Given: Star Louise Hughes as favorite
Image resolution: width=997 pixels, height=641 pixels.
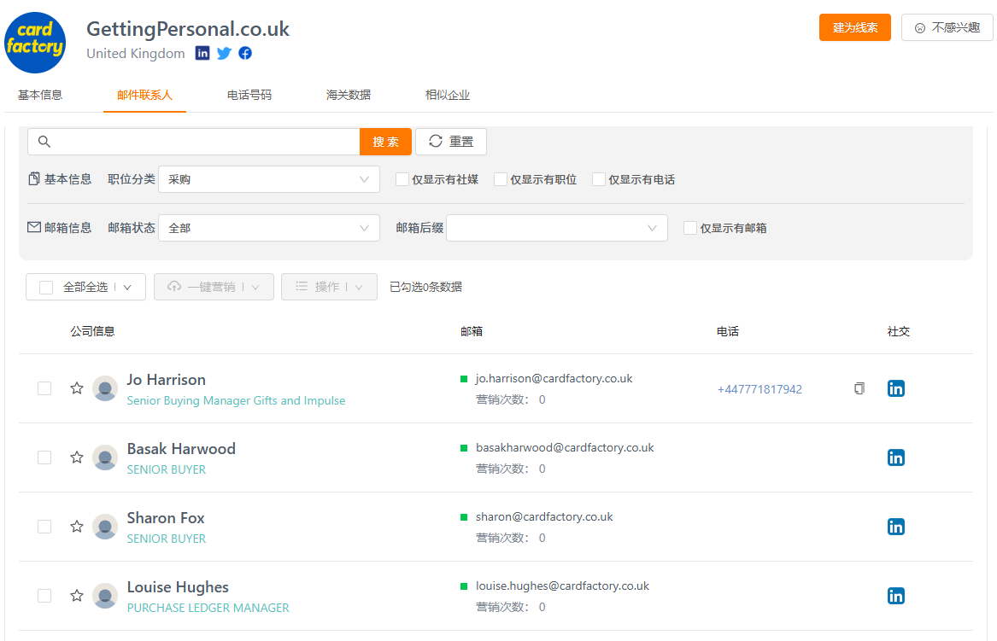Looking at the screenshot, I should tap(77, 596).
